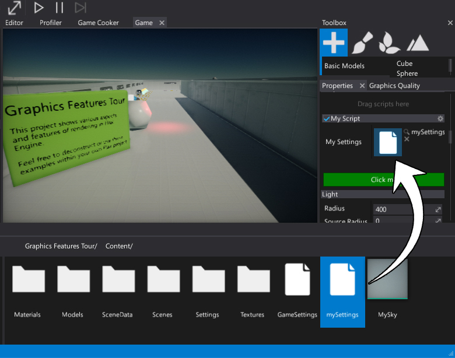Click the My Settings asset thumbnail
Viewport: 455px width, 358px height.
pos(388,142)
